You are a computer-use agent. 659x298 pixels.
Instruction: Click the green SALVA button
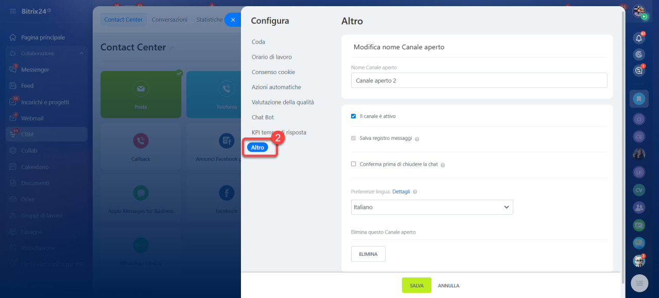417,285
